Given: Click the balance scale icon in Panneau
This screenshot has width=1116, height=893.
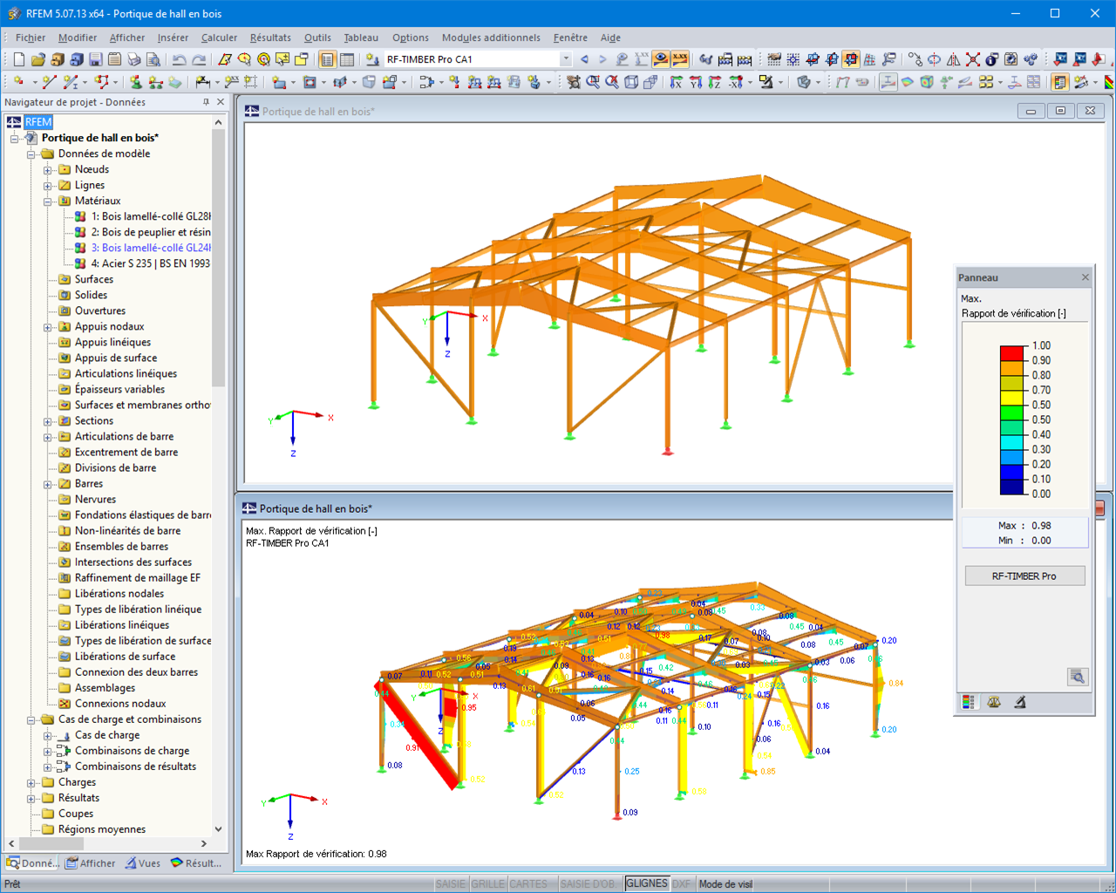Looking at the screenshot, I should [994, 702].
